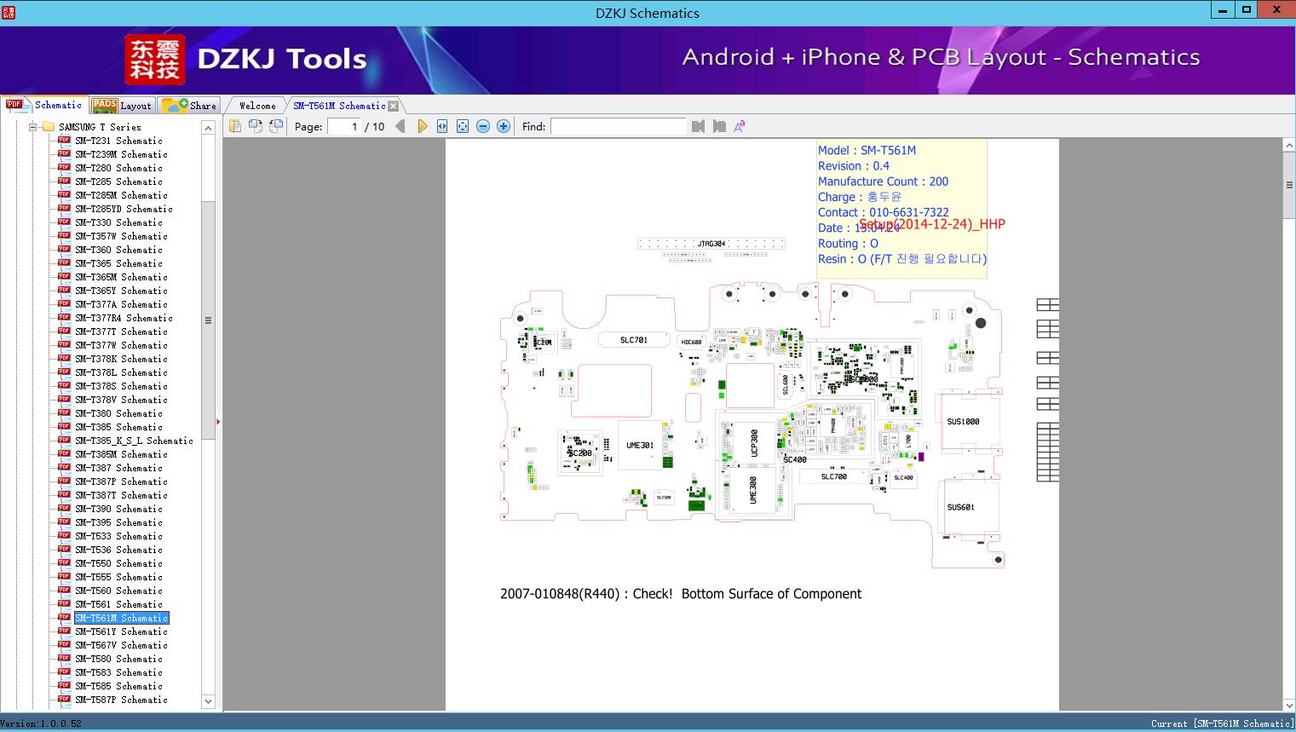Close the SM-T561M Schematic tab
The height and width of the screenshot is (732, 1296).
394,106
